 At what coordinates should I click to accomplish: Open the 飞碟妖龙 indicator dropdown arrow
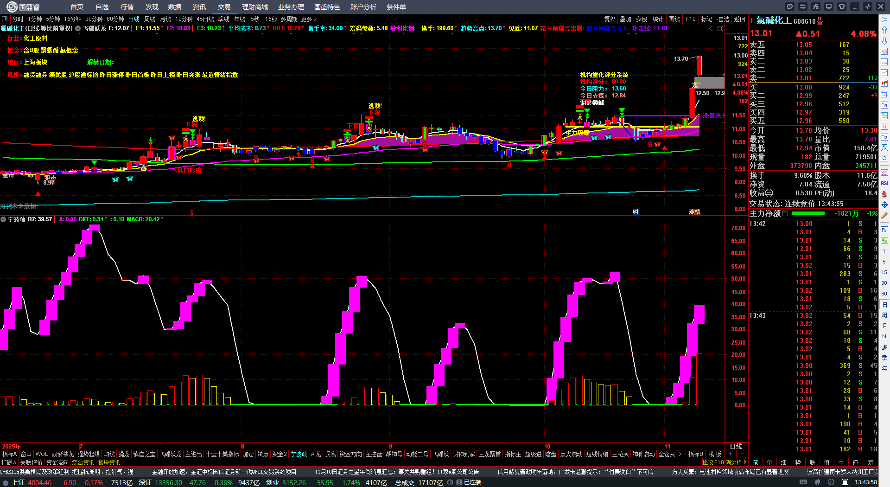[x=78, y=28]
